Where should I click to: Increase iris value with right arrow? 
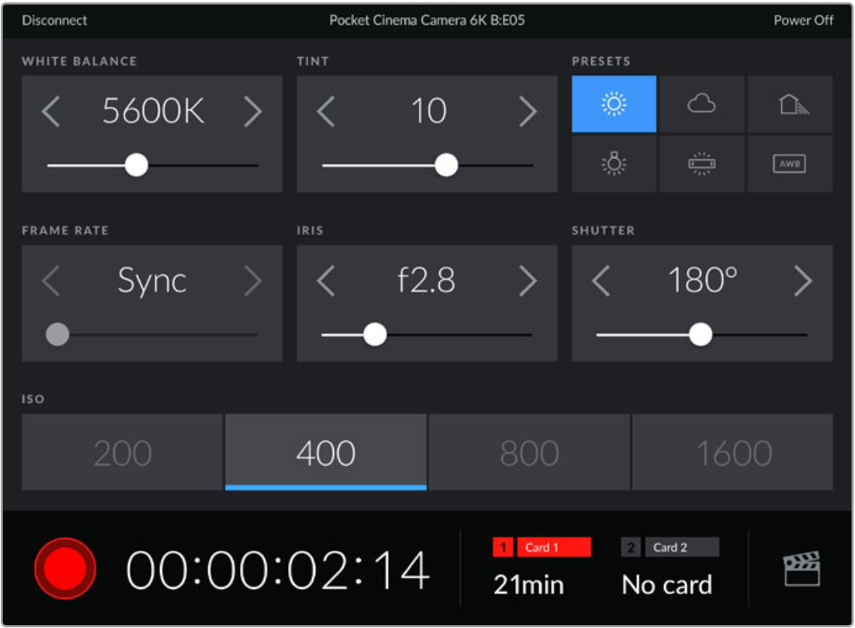[x=528, y=281]
